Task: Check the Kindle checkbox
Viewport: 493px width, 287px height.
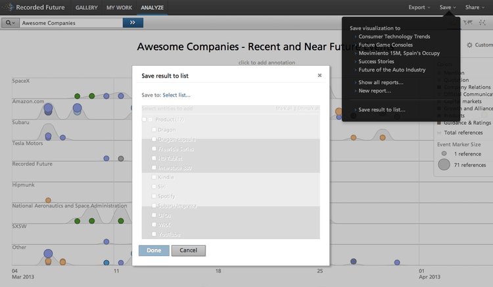Action: click(154, 177)
